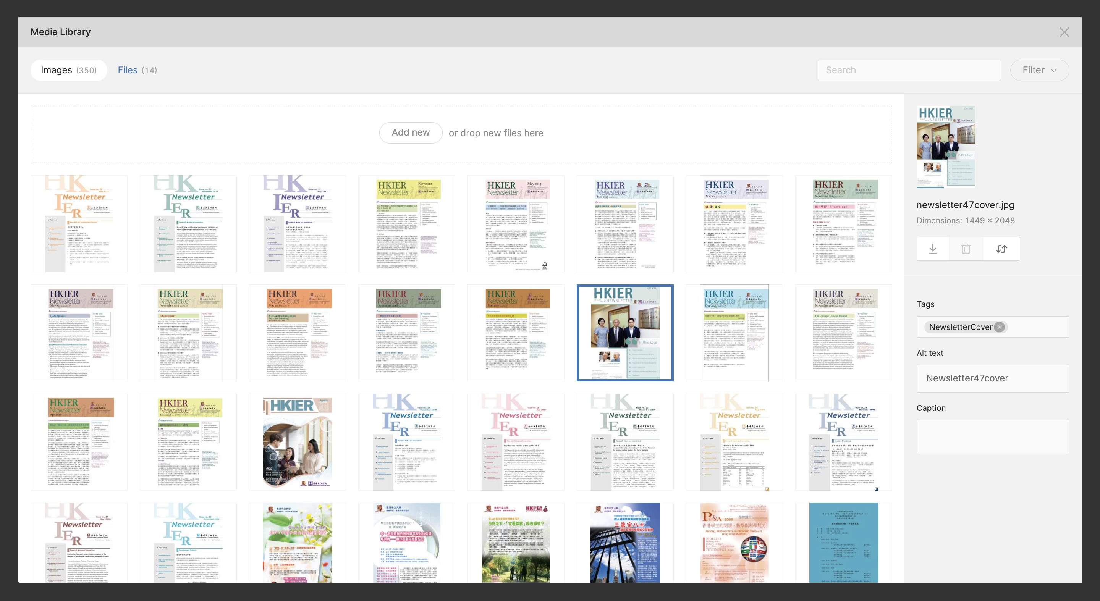
Task: Expand the Filter dropdown
Action: tap(1039, 70)
